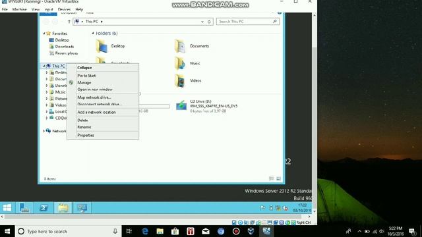Image resolution: width=422 pixels, height=237 pixels.
Task: Expand the Videos tree node
Action: coord(47,105)
